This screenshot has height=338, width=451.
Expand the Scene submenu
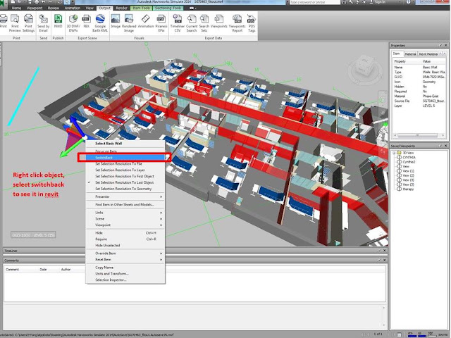click(x=125, y=219)
